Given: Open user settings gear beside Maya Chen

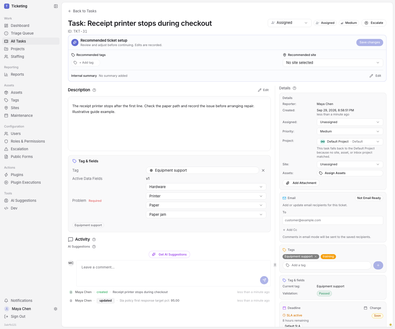Looking at the screenshot, I should [55, 309].
